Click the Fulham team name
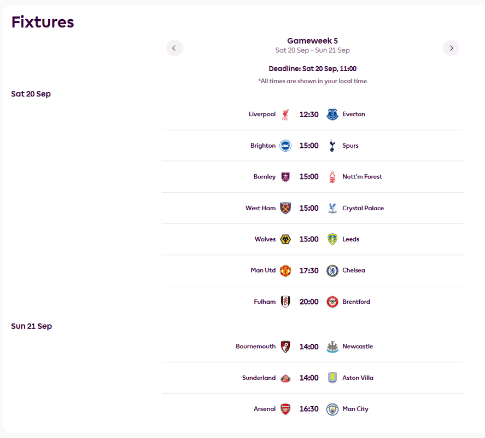This screenshot has height=438, width=485. pos(265,302)
